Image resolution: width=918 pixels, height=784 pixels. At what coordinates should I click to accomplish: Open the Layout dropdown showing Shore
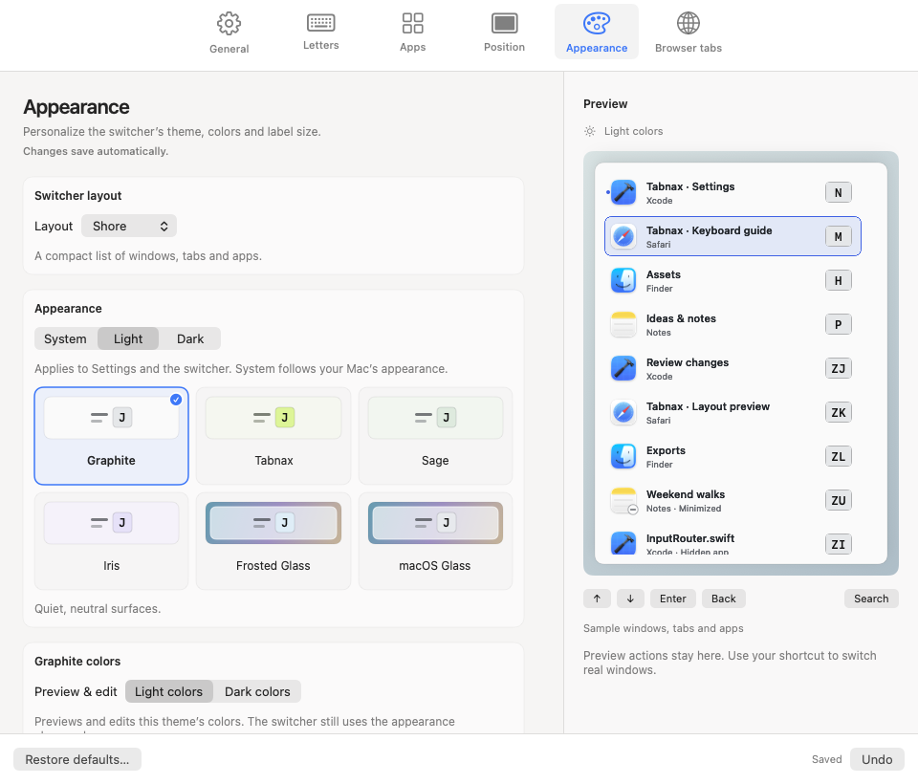129,226
